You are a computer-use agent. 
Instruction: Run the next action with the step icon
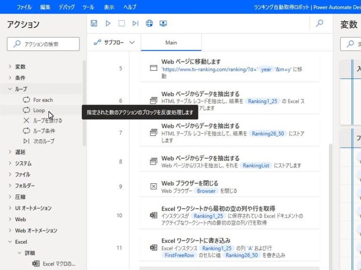135,23
